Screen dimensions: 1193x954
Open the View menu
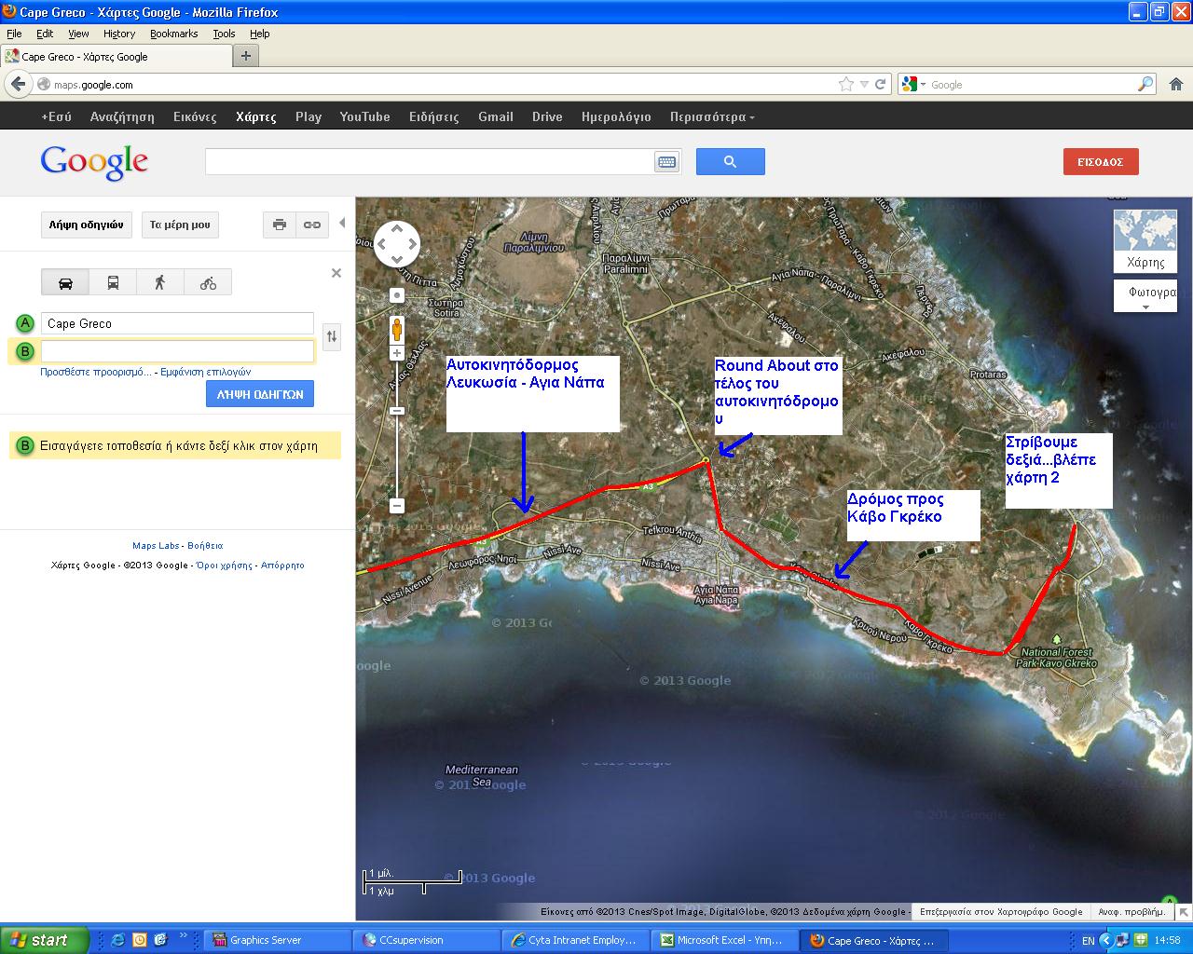78,34
